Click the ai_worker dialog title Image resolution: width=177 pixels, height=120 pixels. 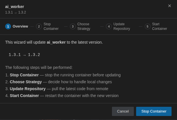coord(15,7)
